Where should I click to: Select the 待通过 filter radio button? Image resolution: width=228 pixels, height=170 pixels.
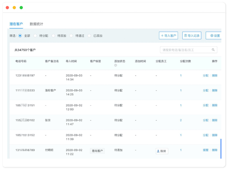(x=71, y=36)
